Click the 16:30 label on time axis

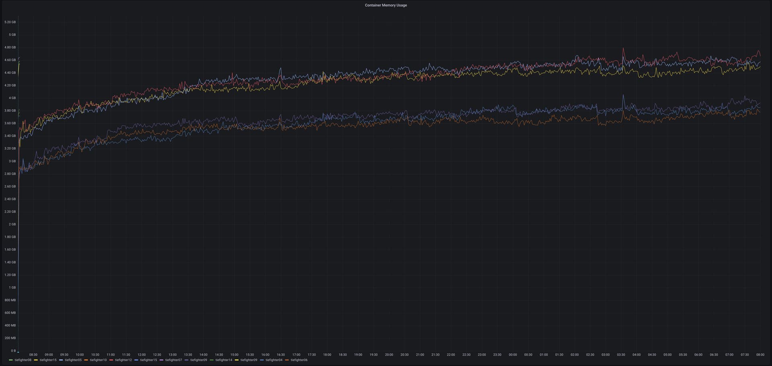click(x=281, y=355)
